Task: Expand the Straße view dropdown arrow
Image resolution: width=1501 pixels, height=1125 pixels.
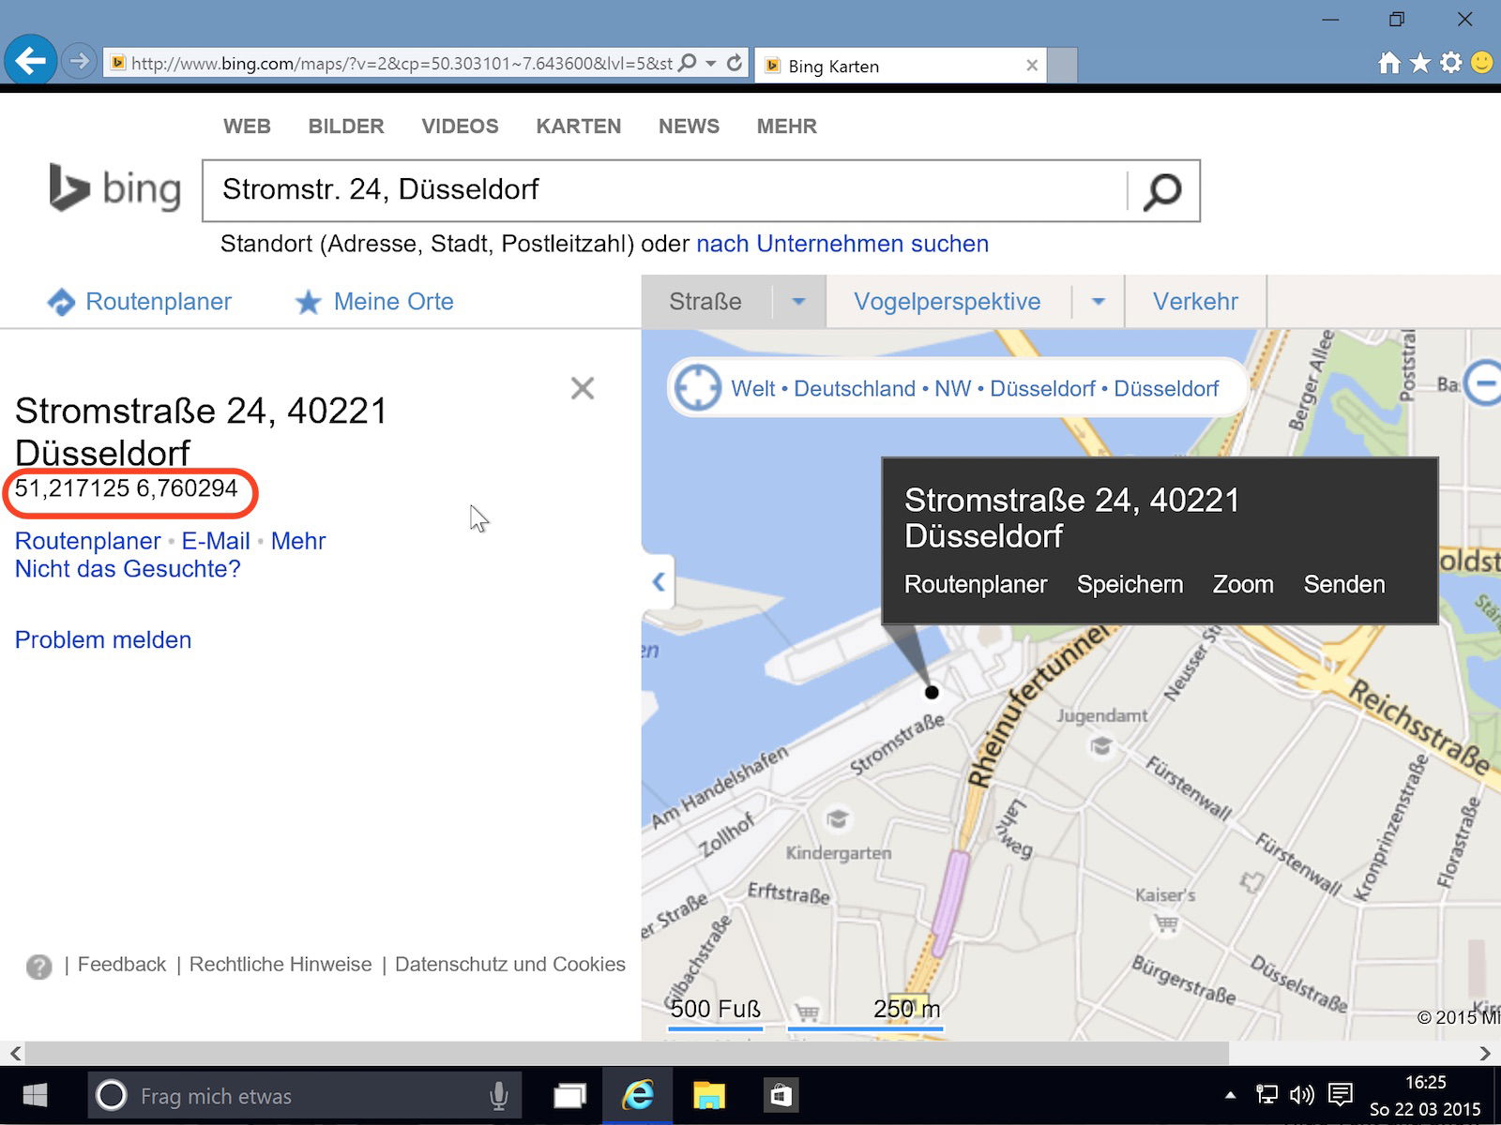Action: click(x=798, y=302)
